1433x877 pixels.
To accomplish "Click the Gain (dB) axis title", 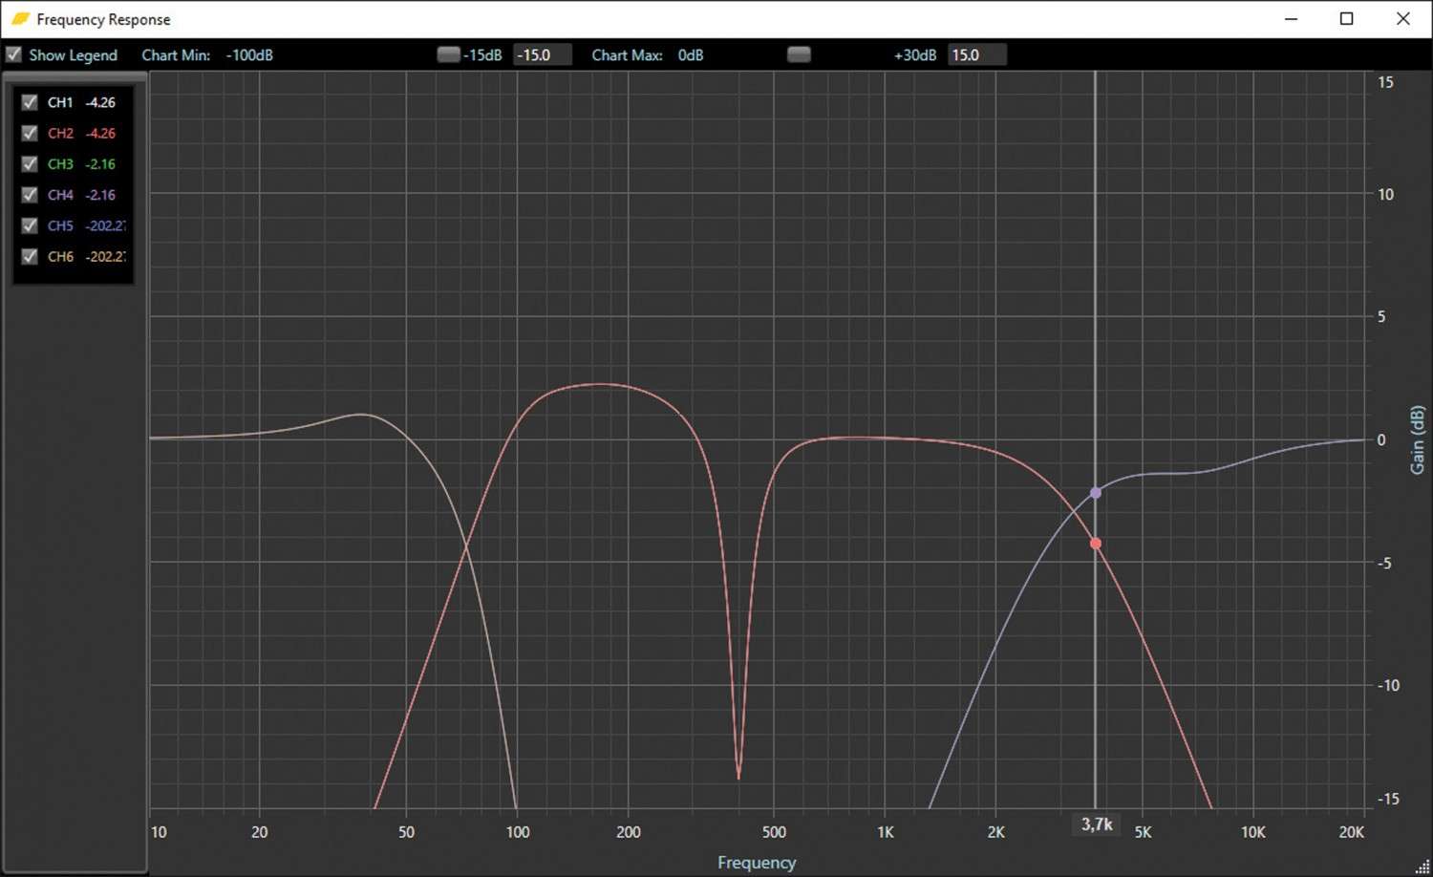I will click(1418, 439).
